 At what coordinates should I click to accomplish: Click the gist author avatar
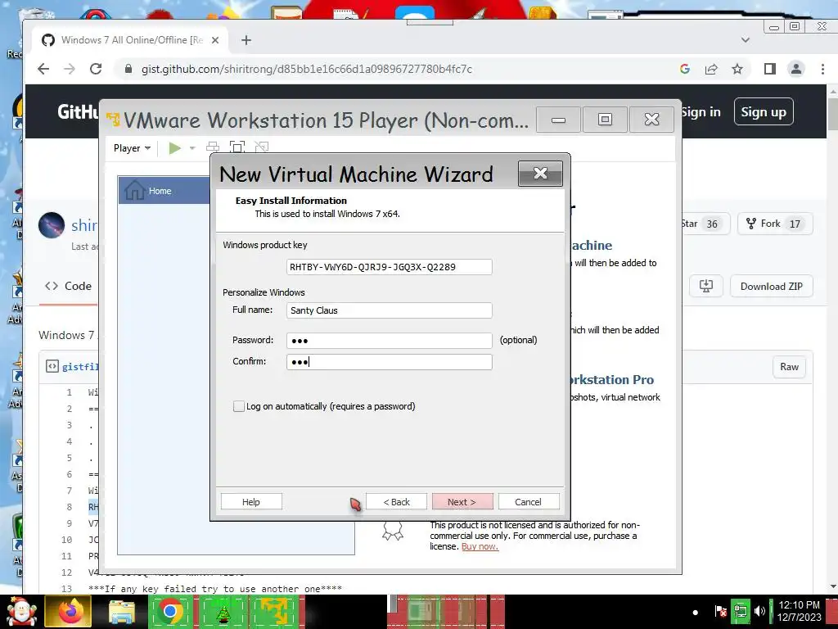(x=52, y=225)
